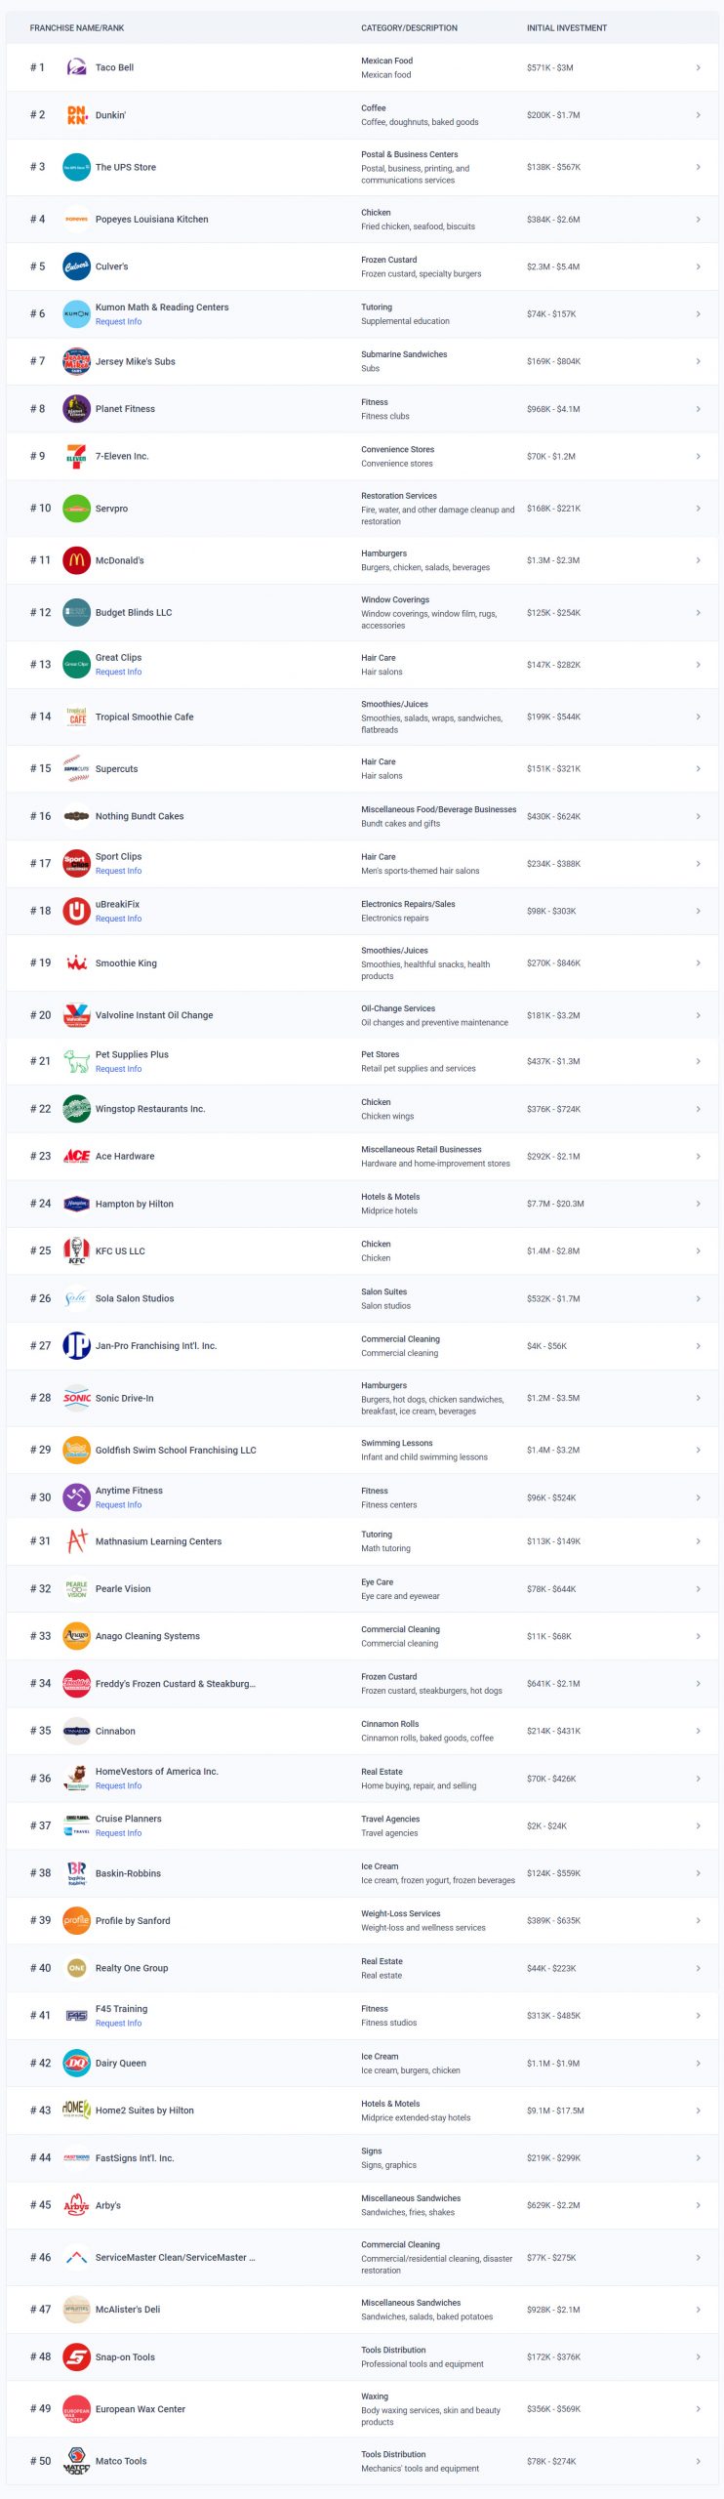Image resolution: width=724 pixels, height=2499 pixels.
Task: Click the KFC logo icon
Action: pyautogui.click(x=76, y=1250)
